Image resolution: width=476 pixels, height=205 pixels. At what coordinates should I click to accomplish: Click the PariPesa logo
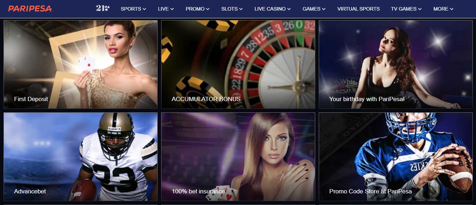point(30,8)
